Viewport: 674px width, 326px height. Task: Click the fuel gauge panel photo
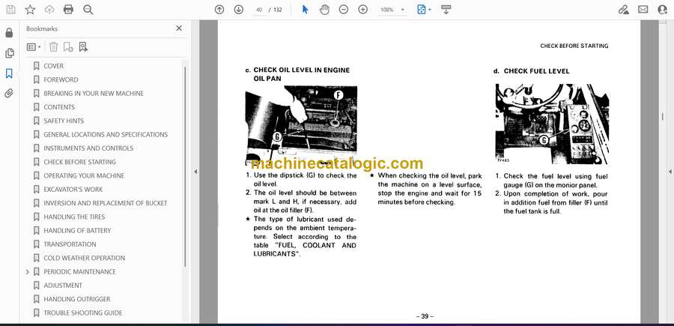click(552, 124)
